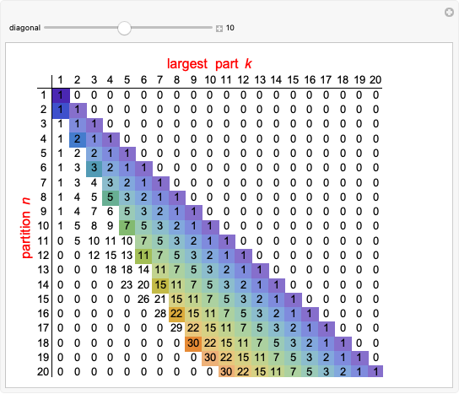Click the 'diagonal' slider label
The height and width of the screenshot is (394, 459).
[x=24, y=28]
